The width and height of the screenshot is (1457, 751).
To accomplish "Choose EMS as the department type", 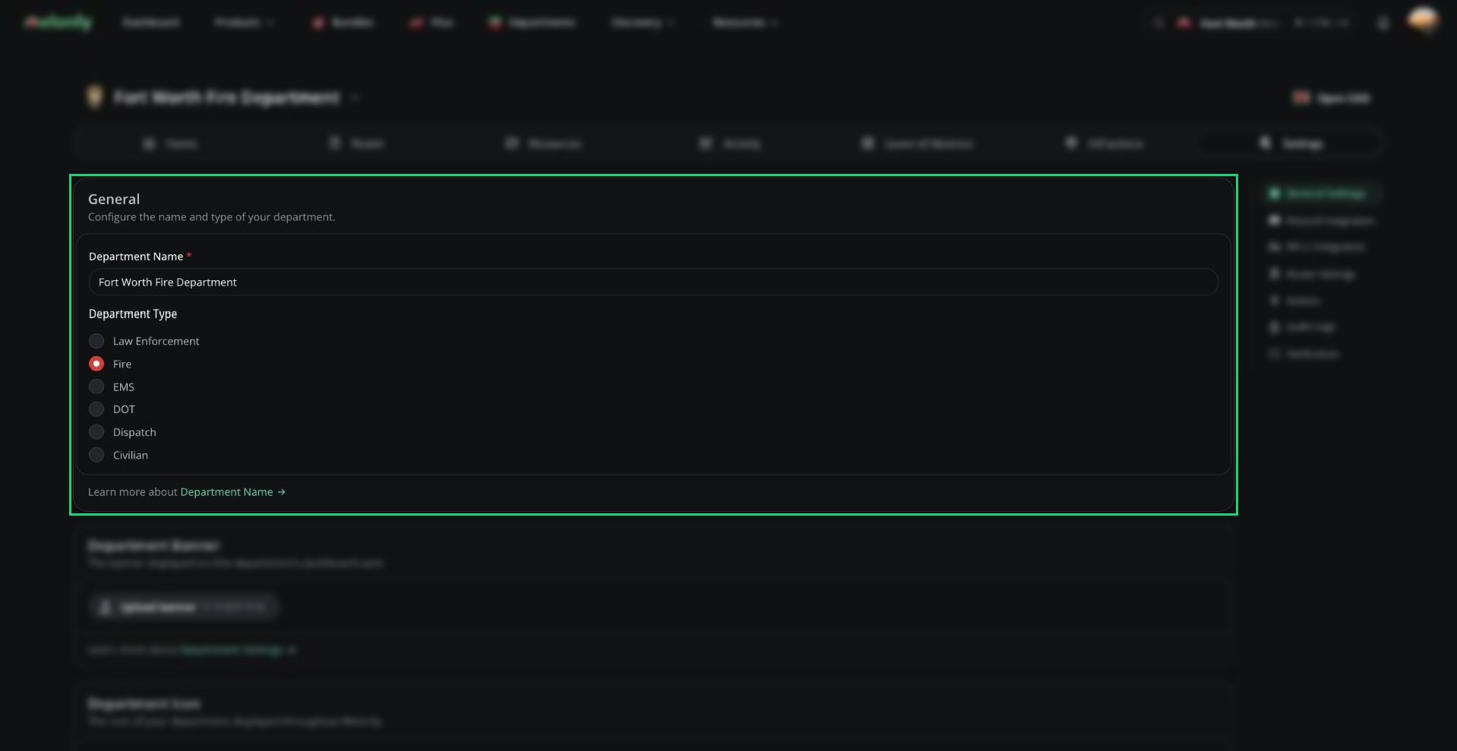I will click(96, 387).
